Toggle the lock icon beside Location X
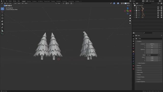163x92 pixels. 159,44
